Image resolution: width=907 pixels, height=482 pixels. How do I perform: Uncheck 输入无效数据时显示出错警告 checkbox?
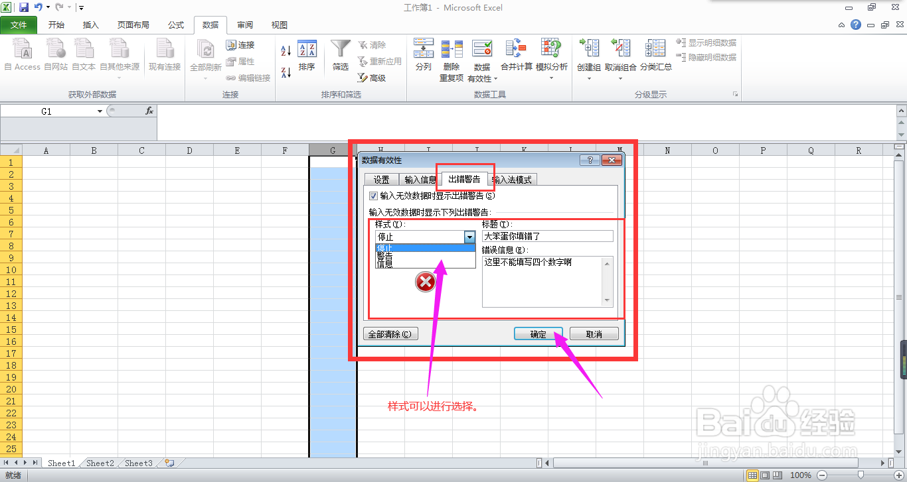pos(374,195)
